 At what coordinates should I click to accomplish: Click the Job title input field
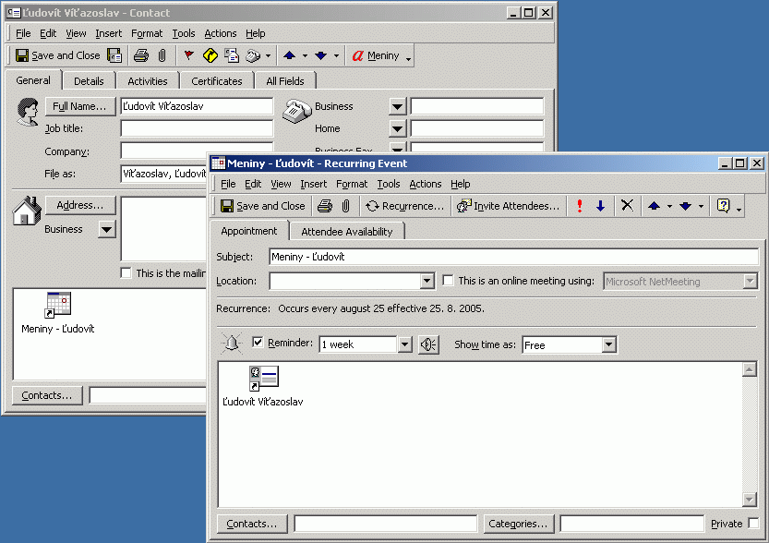(197, 128)
